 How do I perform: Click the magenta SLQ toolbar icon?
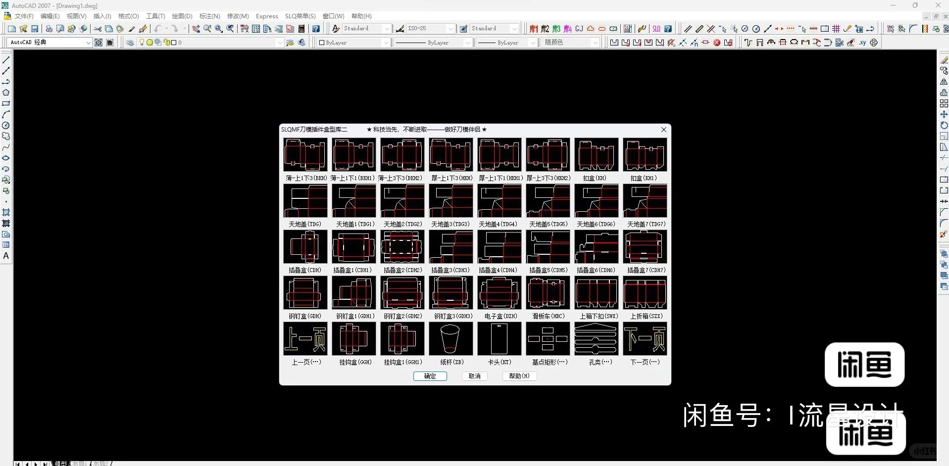click(656, 29)
